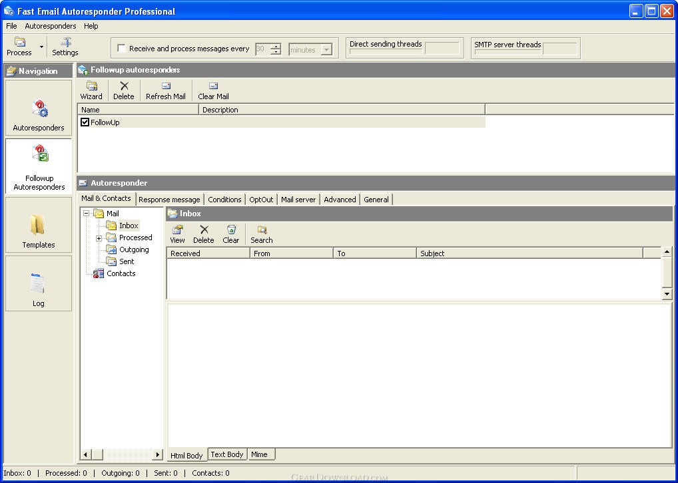Viewport: 678px width, 483px height.
Task: Enable receive and process messages checkbox
Action: pos(121,49)
